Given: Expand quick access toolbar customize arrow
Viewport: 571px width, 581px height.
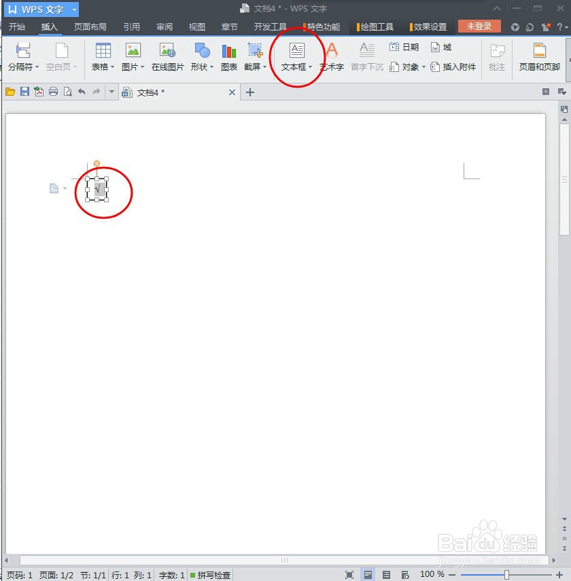Looking at the screenshot, I should click(x=111, y=92).
